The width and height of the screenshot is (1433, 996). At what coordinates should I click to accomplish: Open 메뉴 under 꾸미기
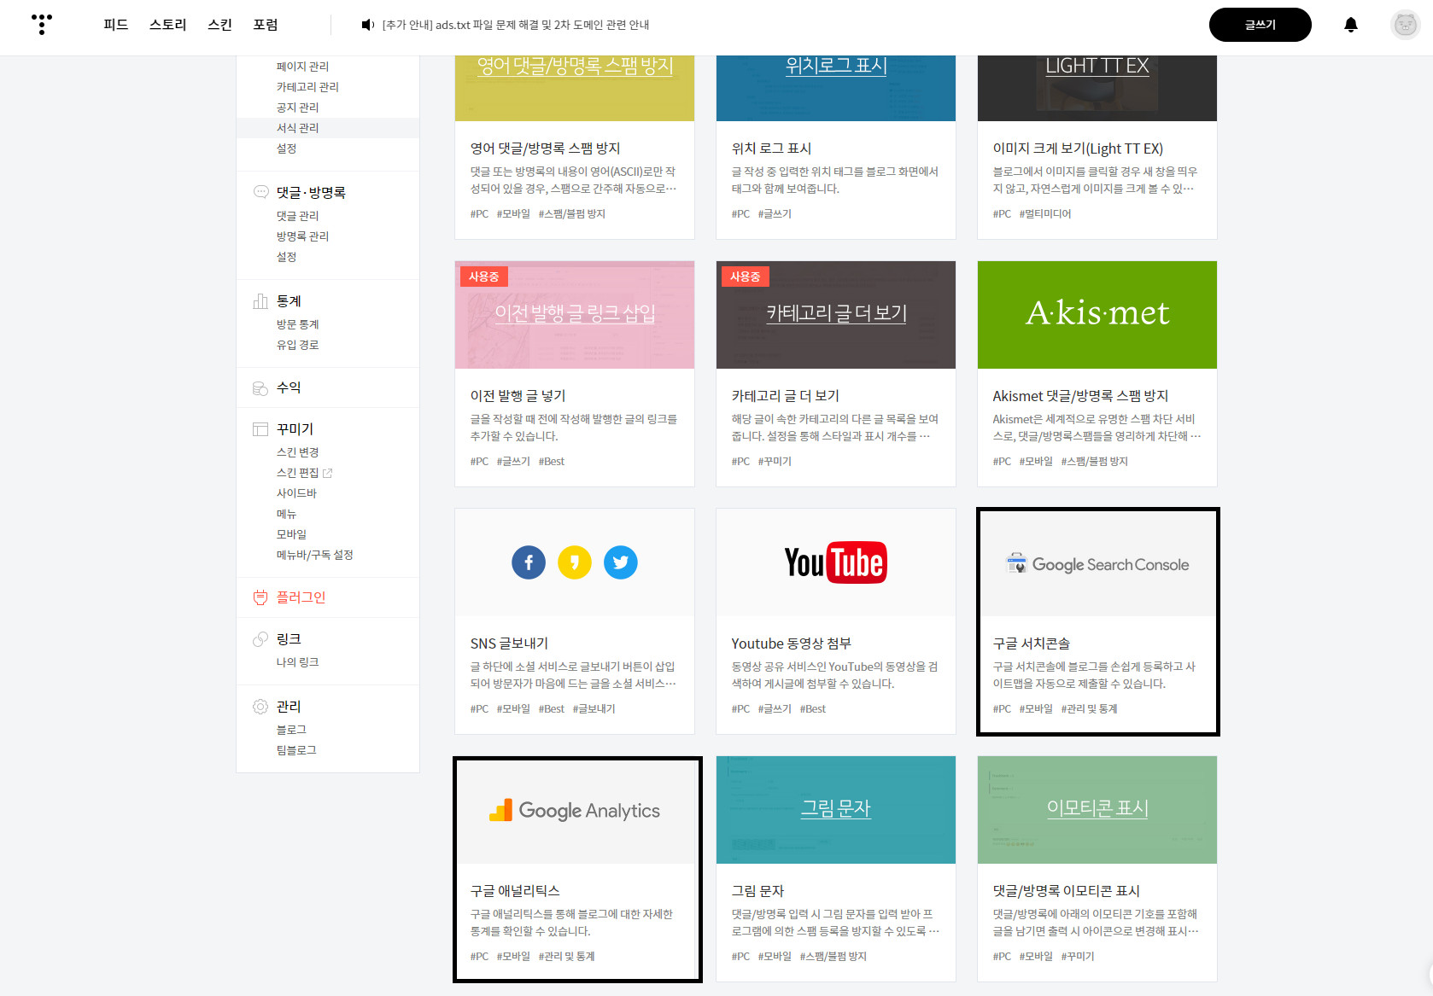286,514
